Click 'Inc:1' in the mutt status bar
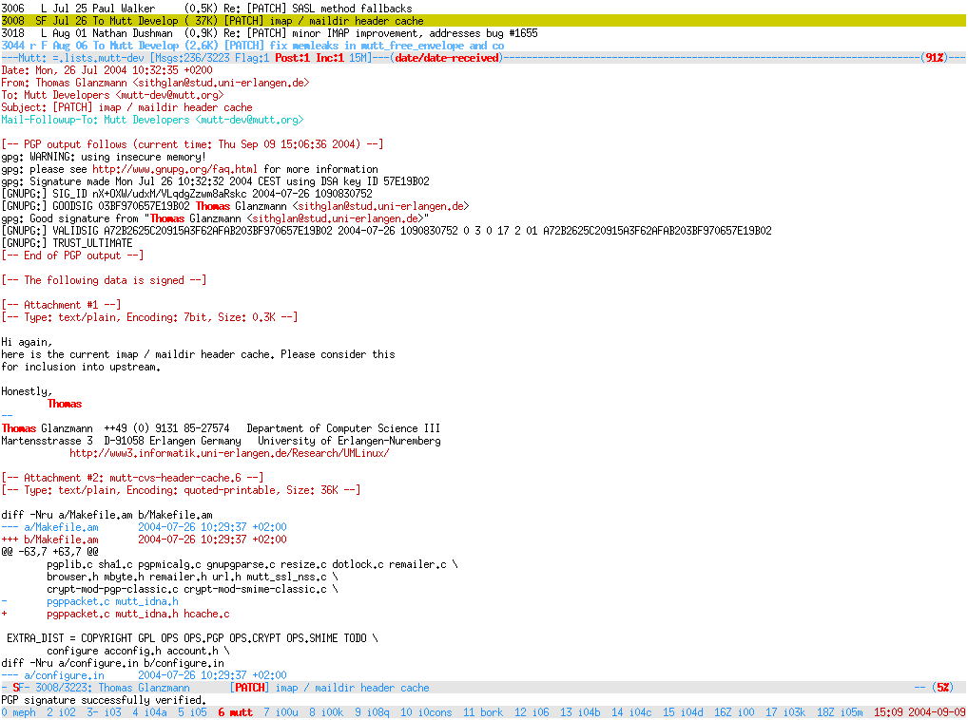This screenshot has height=720, width=968. (329, 58)
